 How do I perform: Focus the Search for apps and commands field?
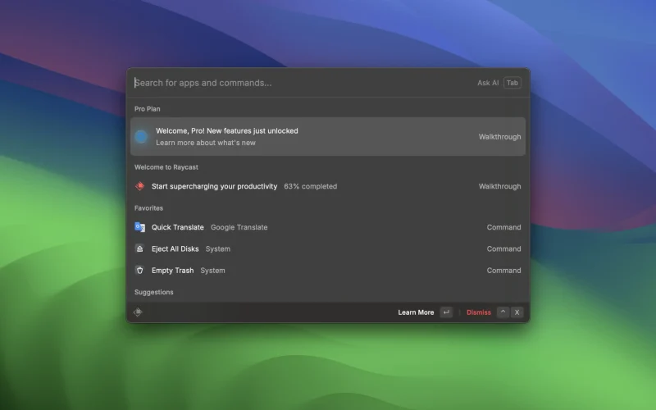(301, 83)
